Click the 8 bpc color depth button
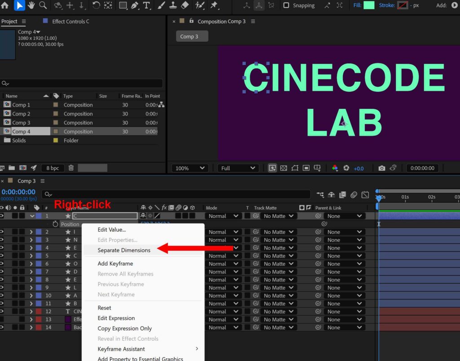Viewport: 460px width, 361px height. [53, 168]
